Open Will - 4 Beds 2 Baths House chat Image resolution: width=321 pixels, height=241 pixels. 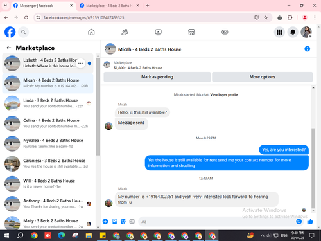coord(48,184)
